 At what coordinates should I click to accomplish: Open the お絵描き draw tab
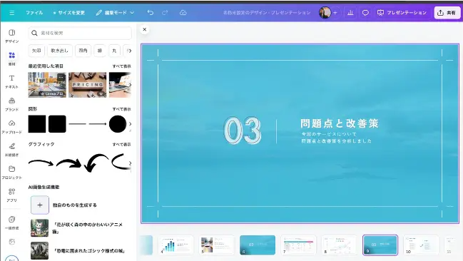point(12,150)
